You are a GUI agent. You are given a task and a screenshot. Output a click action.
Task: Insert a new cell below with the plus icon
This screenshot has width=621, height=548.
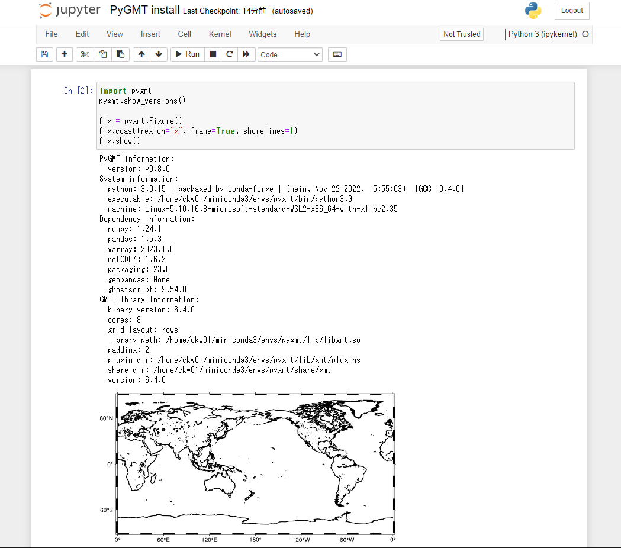(x=64, y=54)
